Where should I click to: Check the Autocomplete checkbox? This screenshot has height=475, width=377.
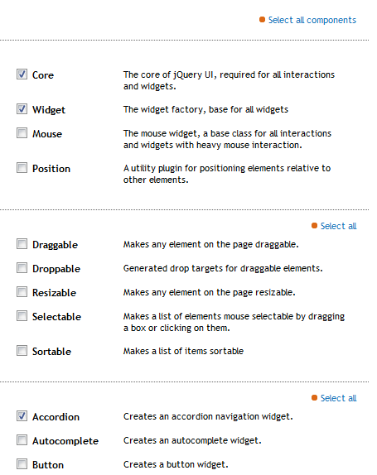click(x=22, y=440)
